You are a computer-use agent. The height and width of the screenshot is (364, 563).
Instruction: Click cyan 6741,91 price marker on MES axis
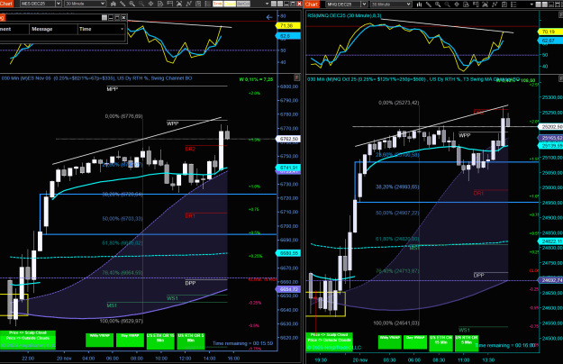pyautogui.click(x=288, y=168)
